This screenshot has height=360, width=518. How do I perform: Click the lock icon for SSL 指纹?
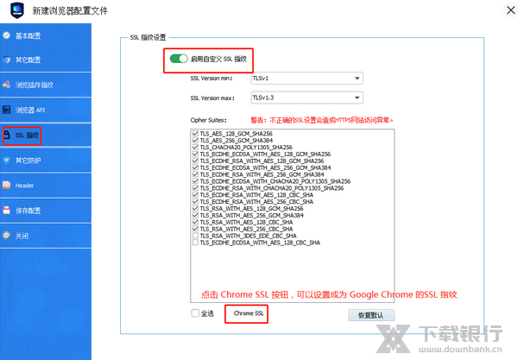coord(7,135)
